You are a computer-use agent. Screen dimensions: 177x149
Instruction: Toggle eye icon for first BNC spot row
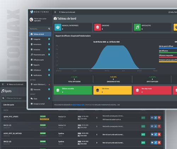click(152, 126)
